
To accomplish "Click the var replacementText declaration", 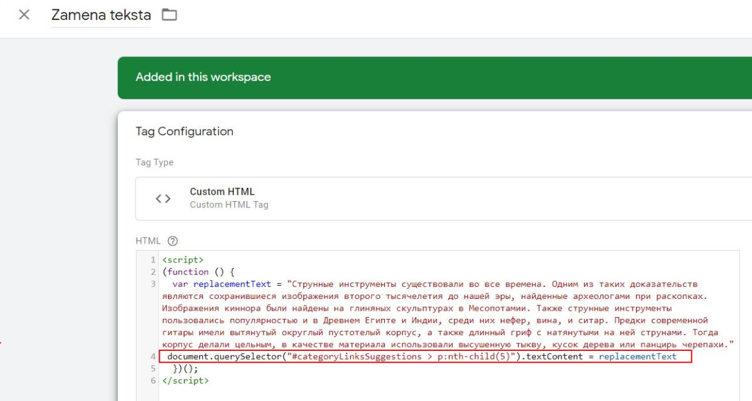I will (222, 284).
